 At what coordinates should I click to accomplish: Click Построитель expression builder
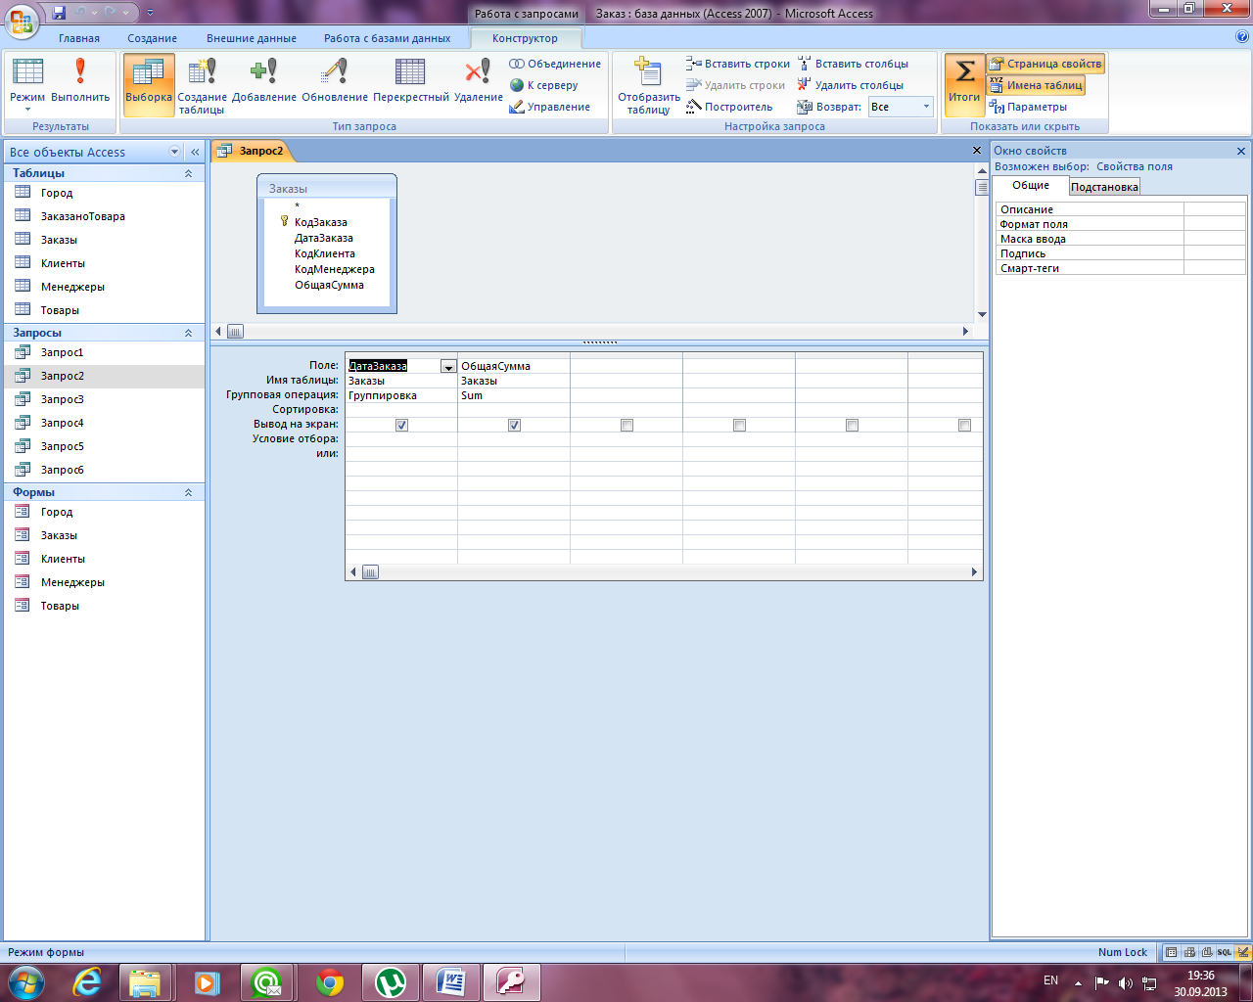pos(729,107)
